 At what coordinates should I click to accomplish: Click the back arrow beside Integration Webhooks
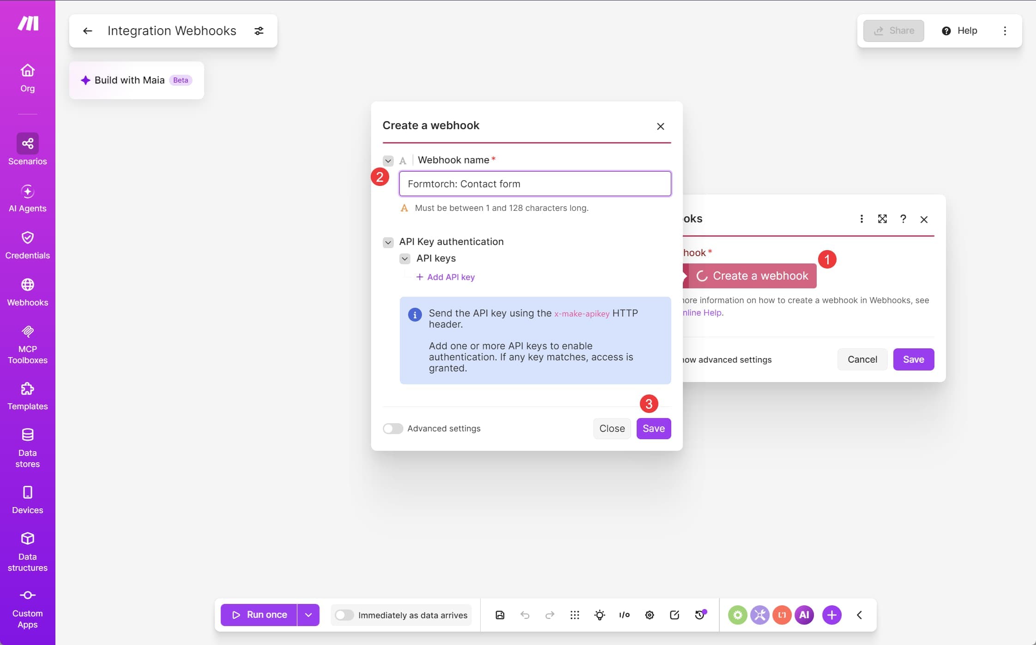coord(88,31)
